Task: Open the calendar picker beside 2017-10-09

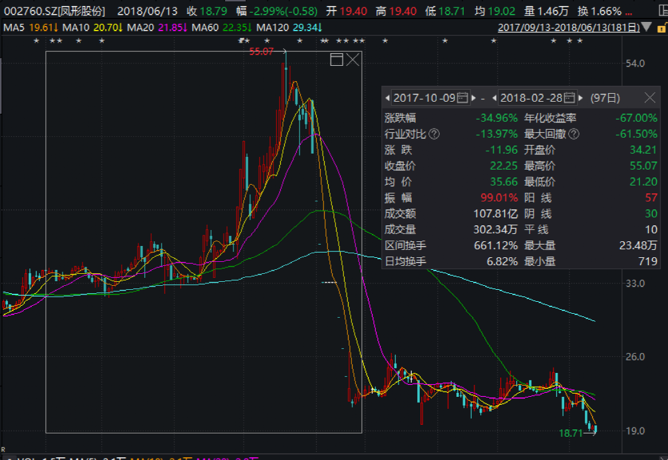Action: pyautogui.click(x=464, y=98)
